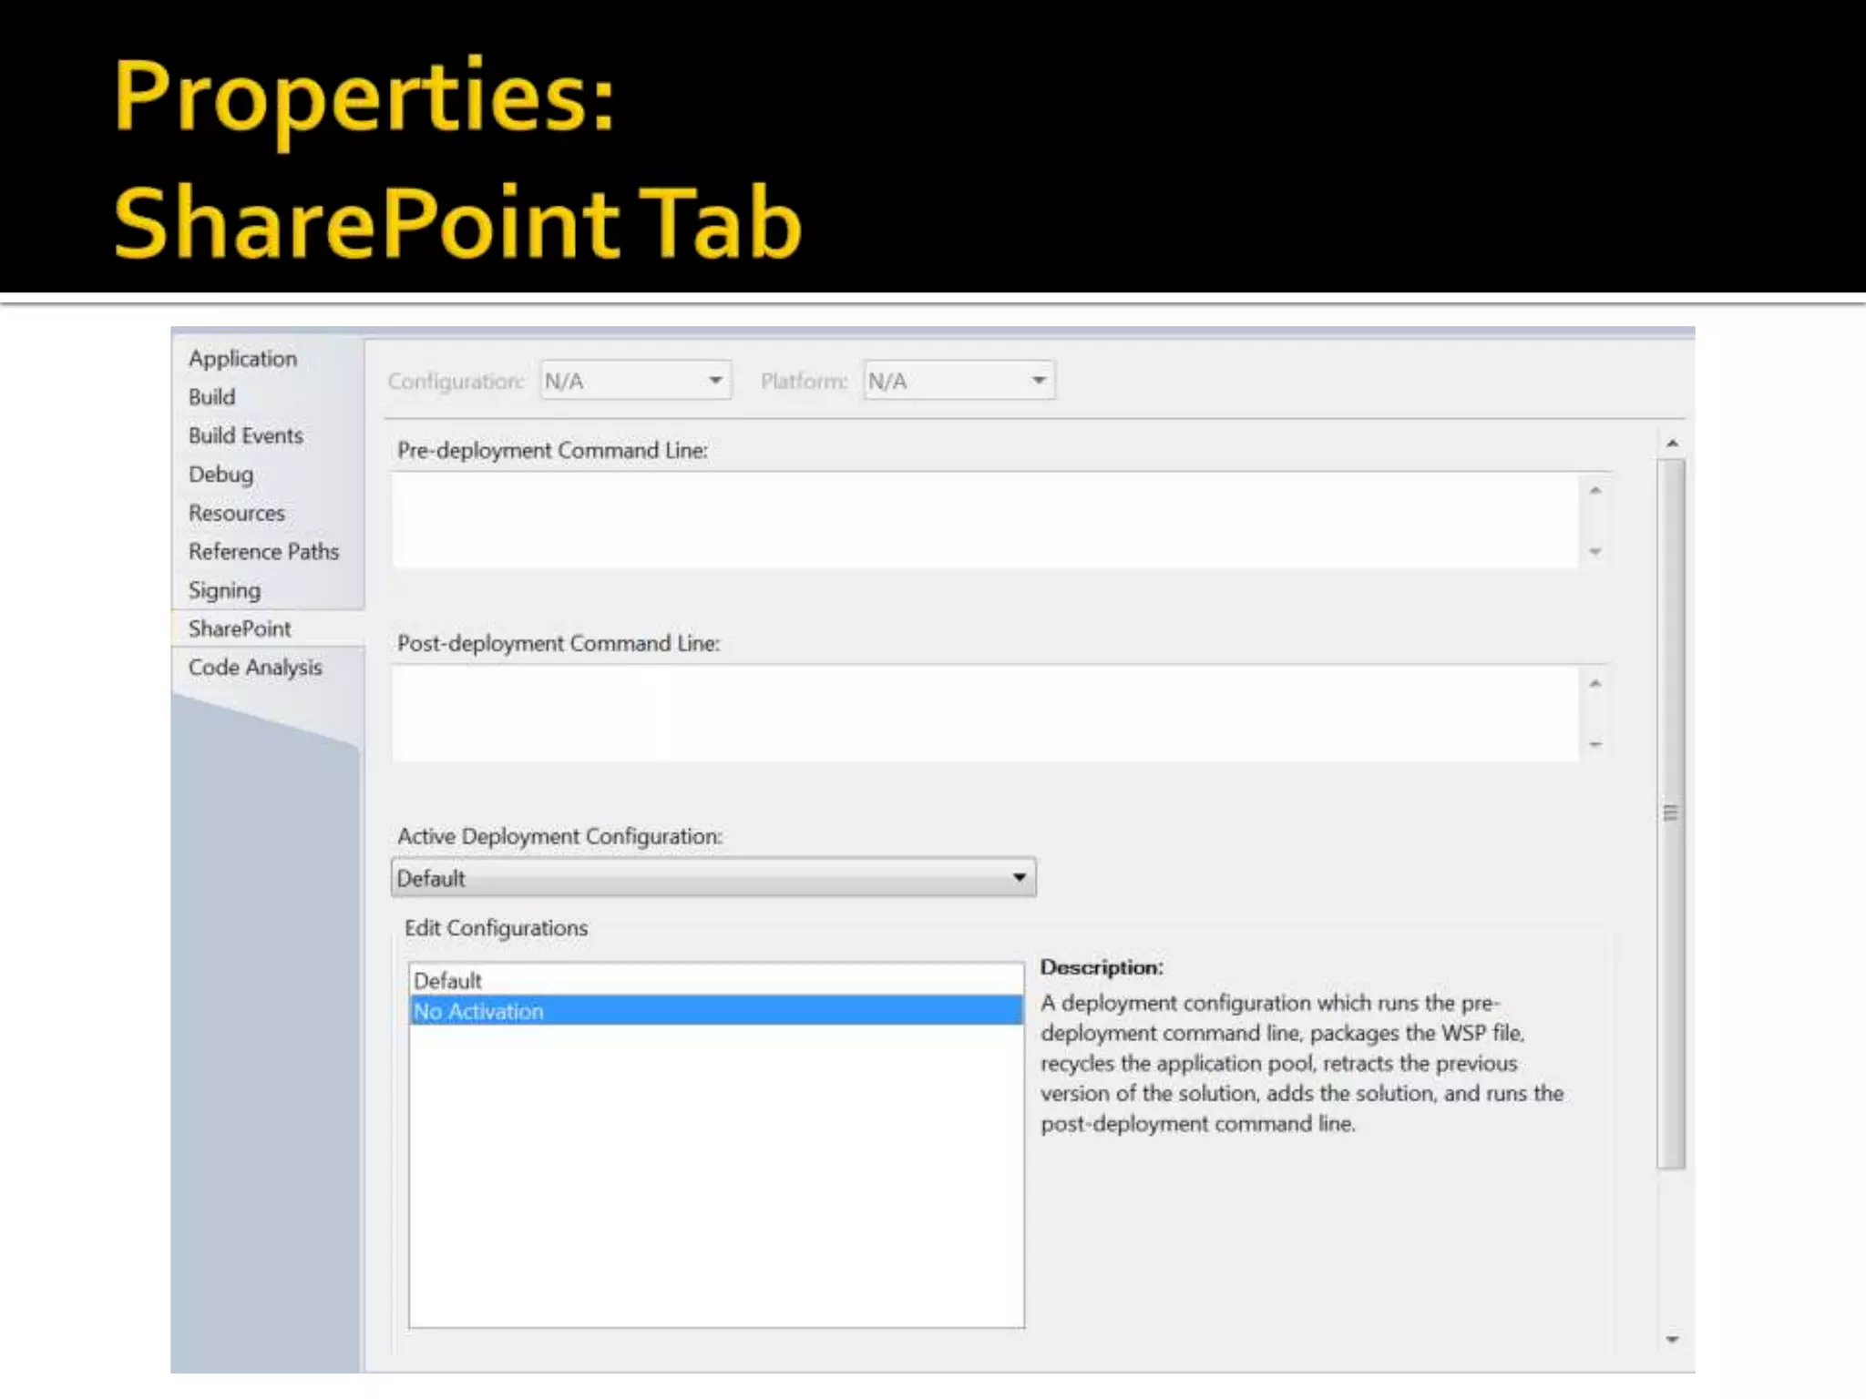
Task: Open the Application properties tab
Action: (242, 359)
